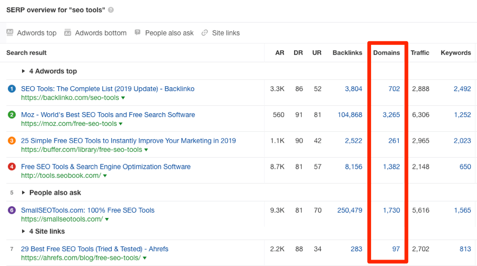Sort by the Backlinks column header

[347, 53]
